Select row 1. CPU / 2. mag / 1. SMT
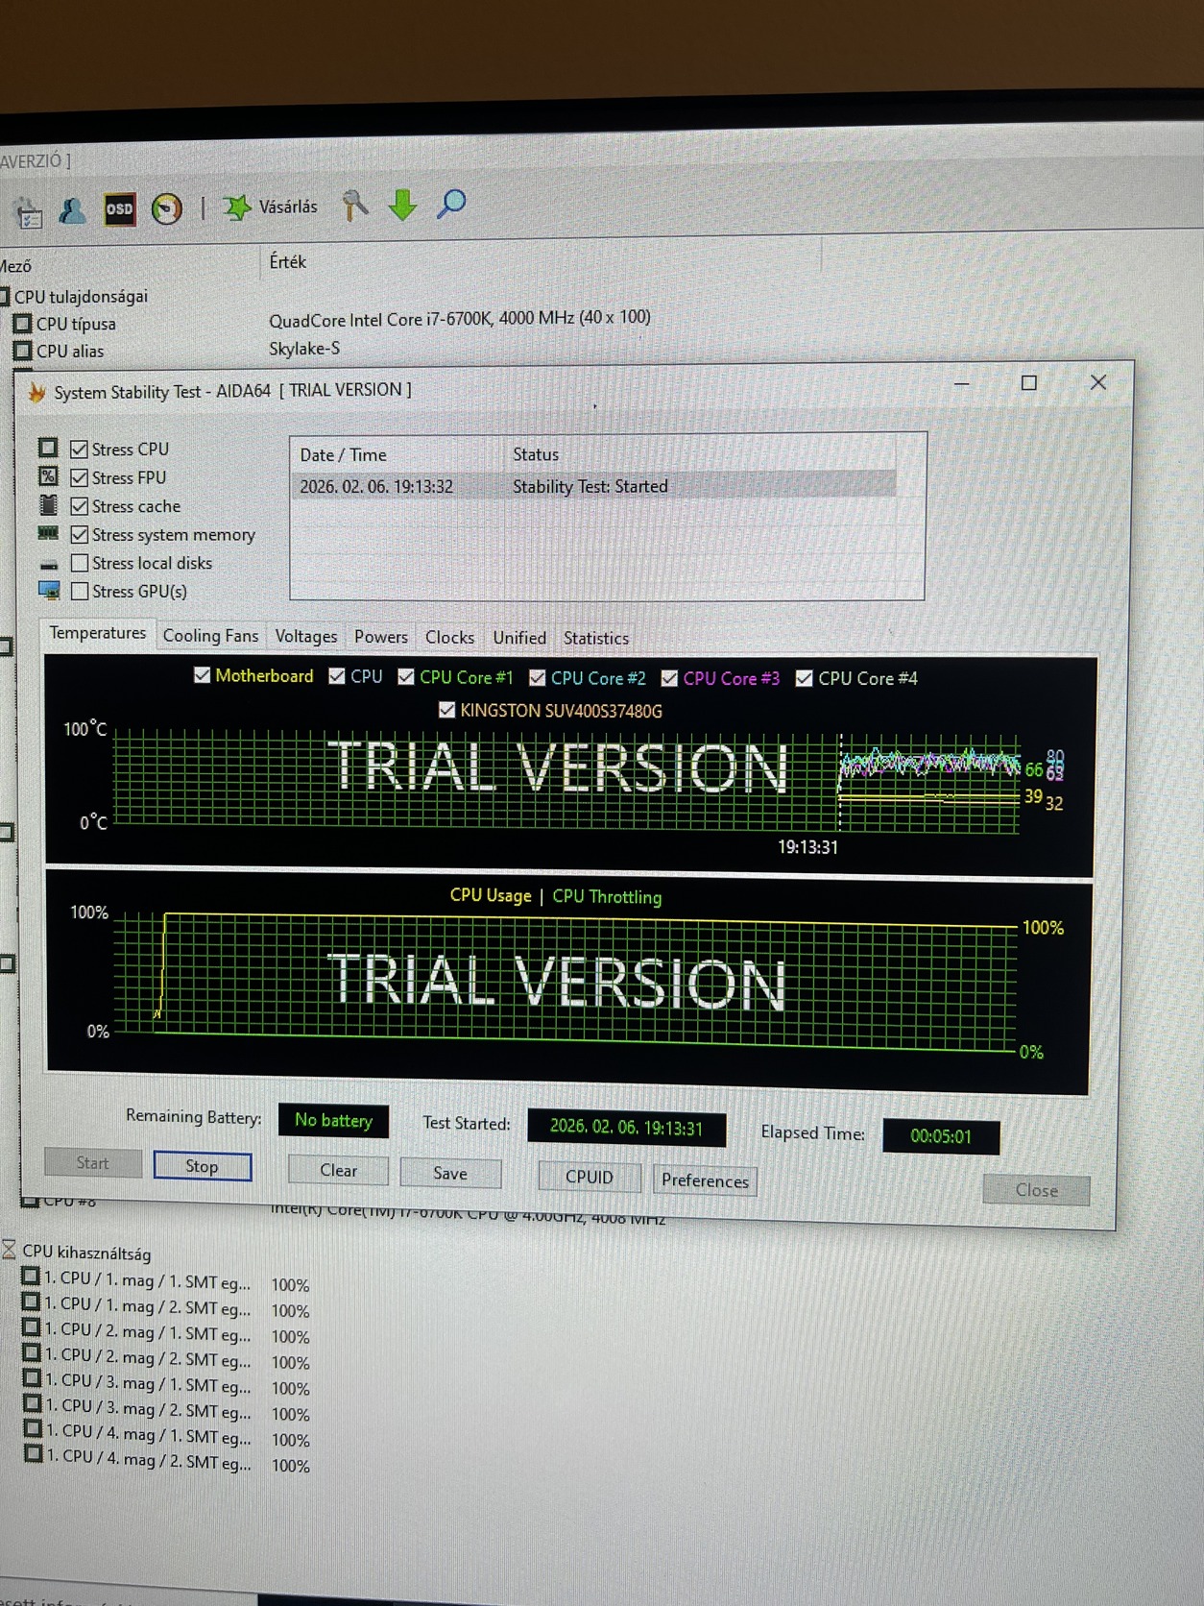Image resolution: width=1204 pixels, height=1606 pixels. click(165, 1333)
